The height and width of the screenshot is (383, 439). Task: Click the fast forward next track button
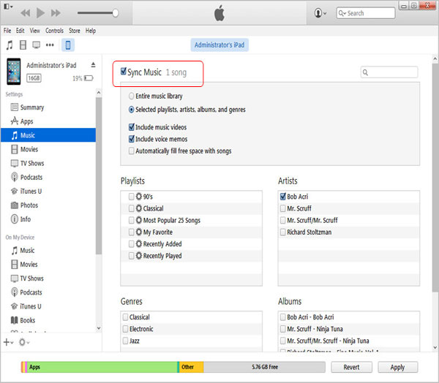click(x=56, y=13)
